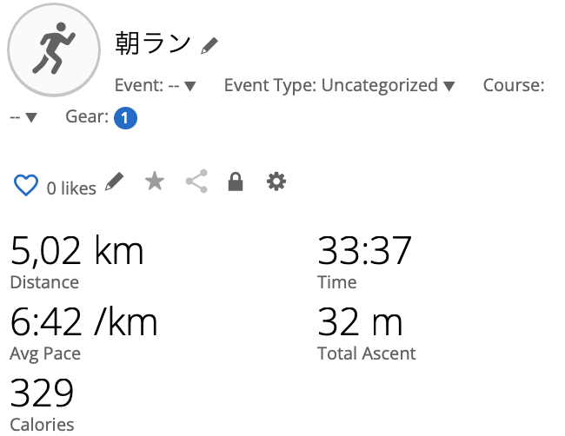Like the activity with heart icon
Viewport: 565px width, 436px height.
click(x=25, y=185)
